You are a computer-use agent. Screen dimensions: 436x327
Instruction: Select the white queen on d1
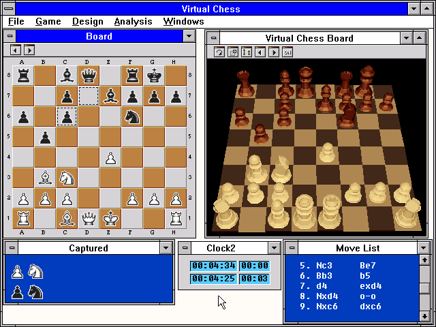click(x=89, y=219)
